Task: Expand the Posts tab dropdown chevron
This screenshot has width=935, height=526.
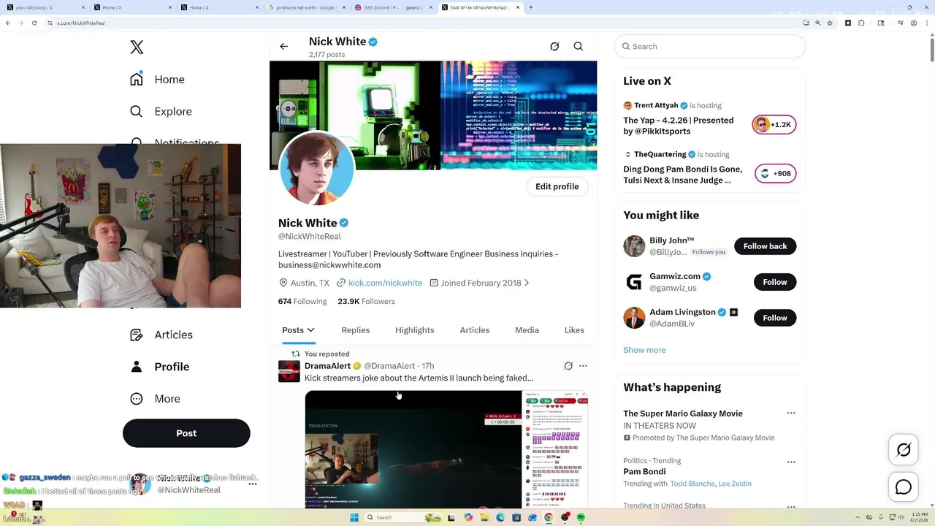Action: [310, 330]
